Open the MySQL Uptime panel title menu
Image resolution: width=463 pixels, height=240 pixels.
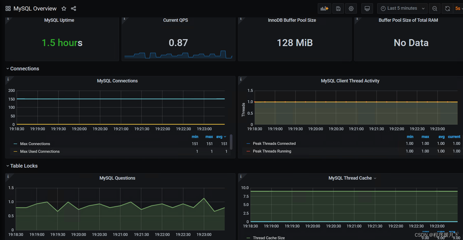coord(59,20)
